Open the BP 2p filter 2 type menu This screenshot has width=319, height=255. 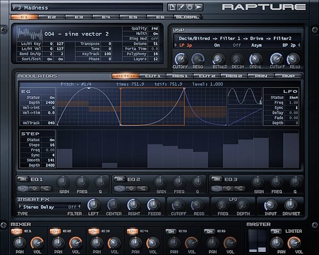(289, 45)
